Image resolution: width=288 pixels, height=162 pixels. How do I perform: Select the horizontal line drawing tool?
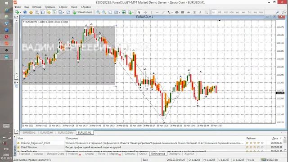pyautogui.click(x=157, y=12)
